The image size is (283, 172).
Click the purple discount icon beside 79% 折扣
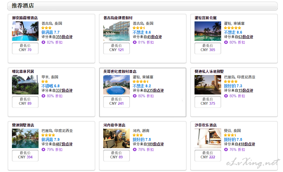(43, 149)
